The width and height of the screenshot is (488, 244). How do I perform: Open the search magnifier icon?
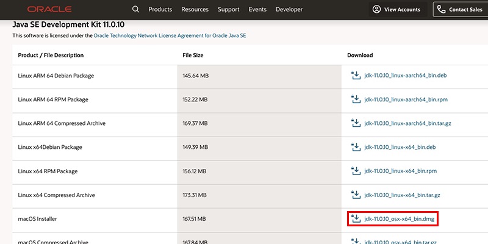click(x=135, y=9)
